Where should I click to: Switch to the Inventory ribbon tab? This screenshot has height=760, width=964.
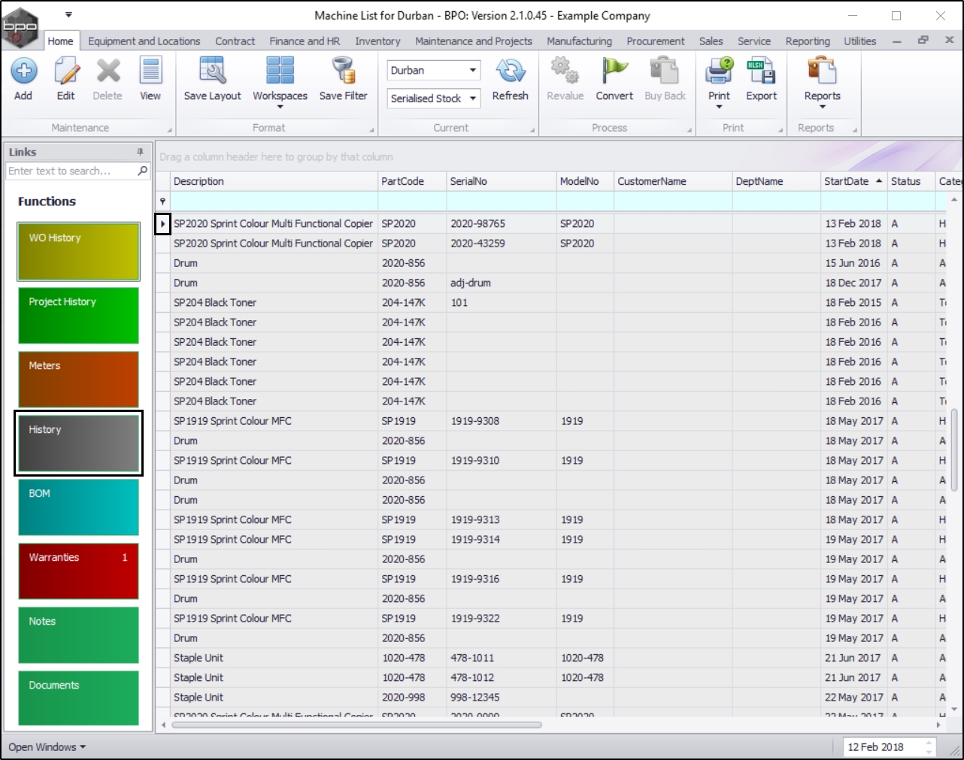377,41
